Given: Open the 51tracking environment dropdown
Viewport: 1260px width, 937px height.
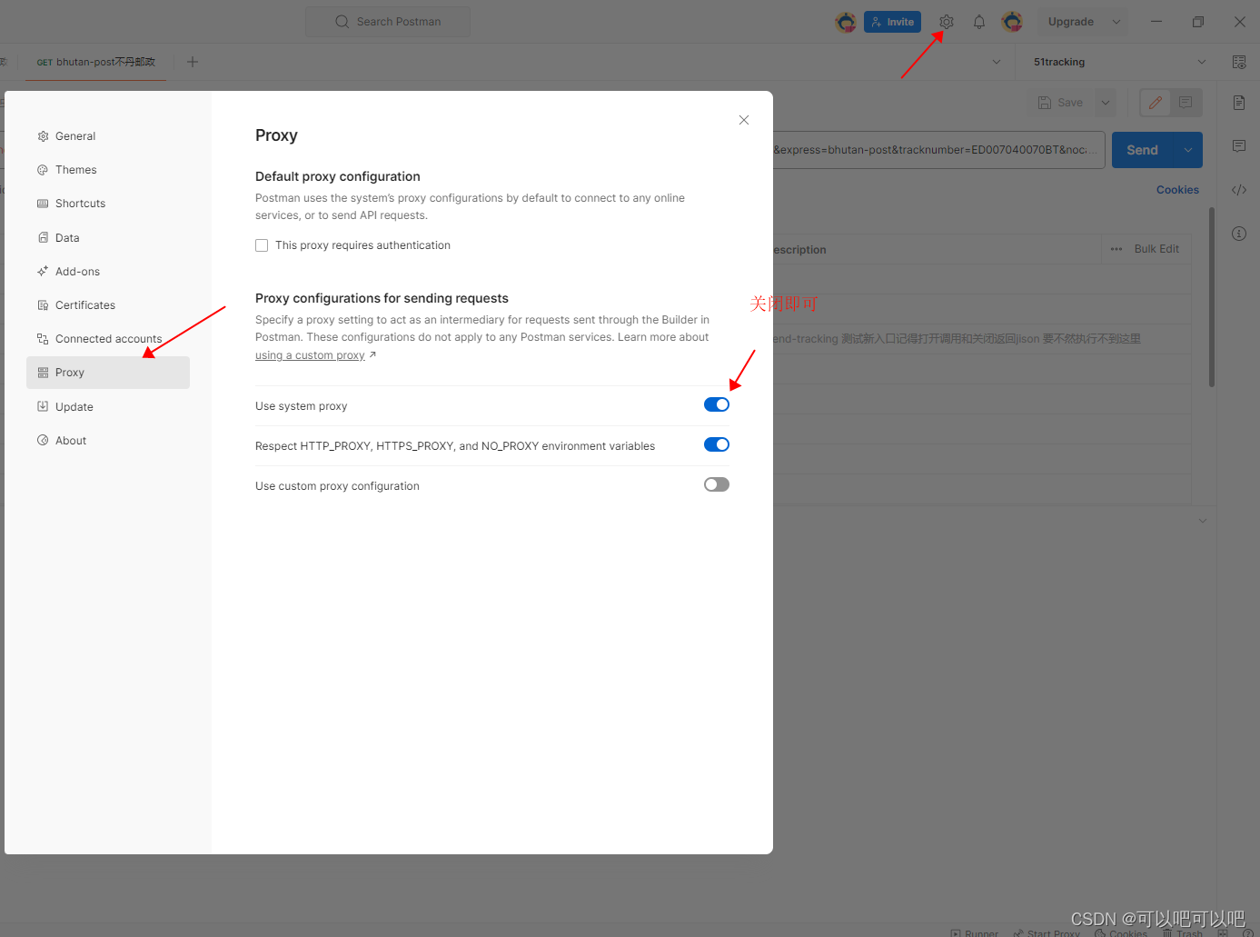Looking at the screenshot, I should pyautogui.click(x=1119, y=62).
